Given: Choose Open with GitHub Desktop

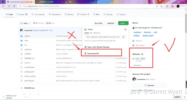Looking at the screenshot, I should tap(97, 47).
